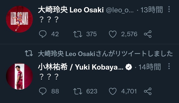
Task: Reply to Leo Osaki's tweet
Action: 43,34
